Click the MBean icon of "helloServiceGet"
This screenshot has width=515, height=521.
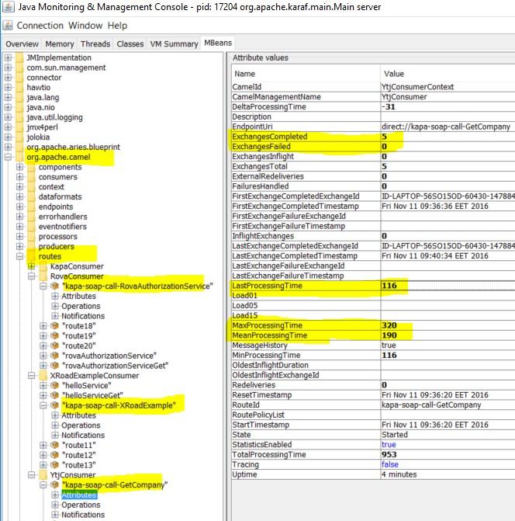[55, 395]
